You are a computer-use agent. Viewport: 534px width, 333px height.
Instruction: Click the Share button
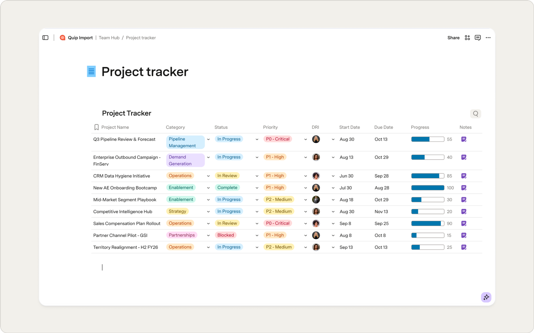pyautogui.click(x=453, y=38)
